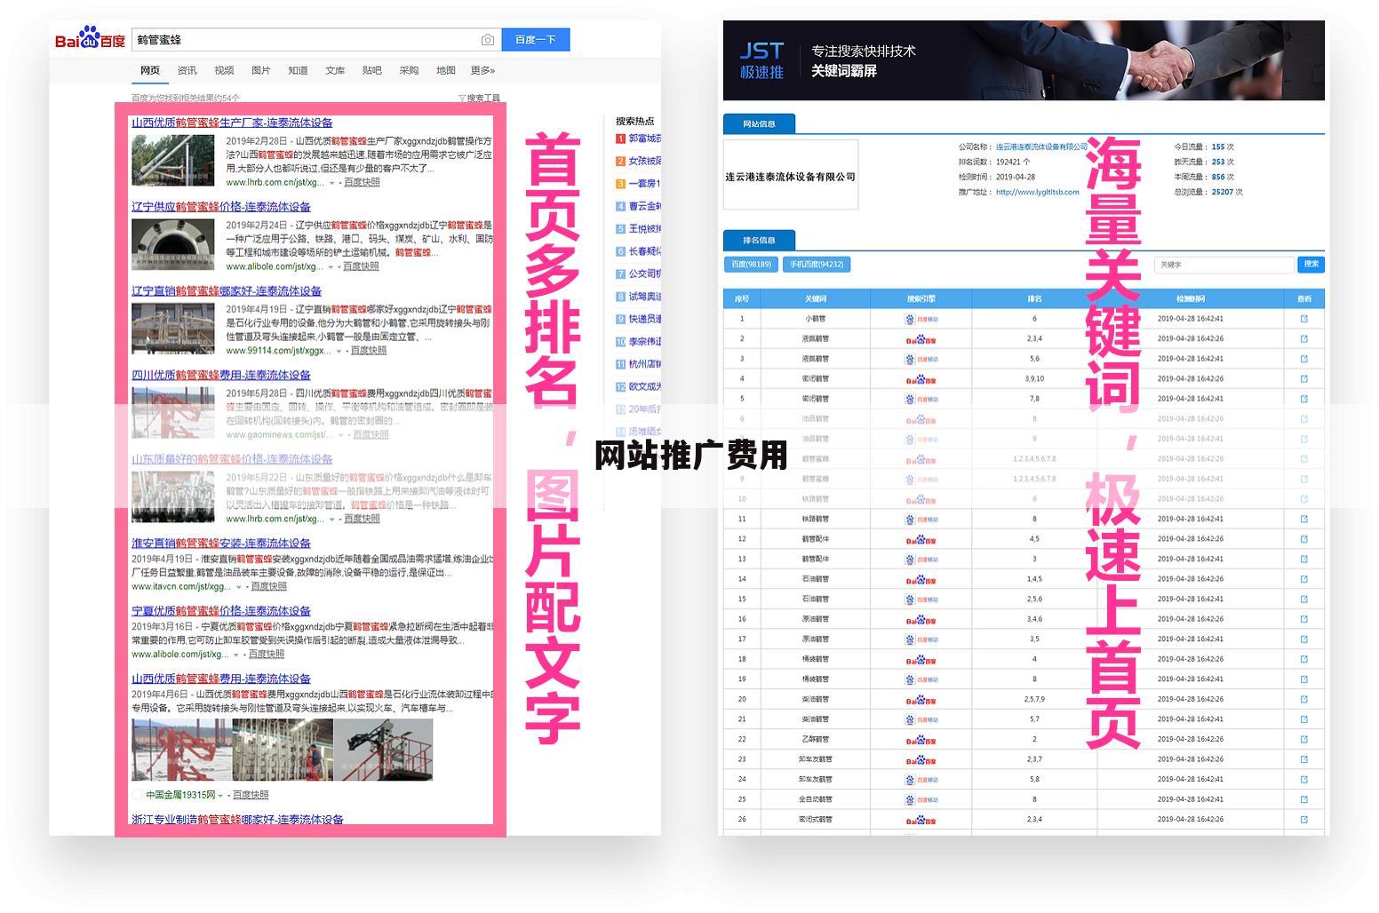Switch to the 知道 tab

(x=298, y=70)
